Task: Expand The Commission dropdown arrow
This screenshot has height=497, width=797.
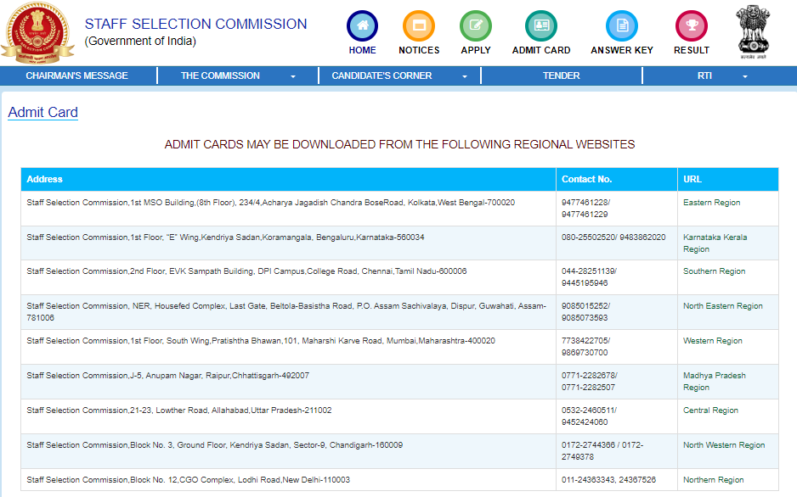Action: coord(293,76)
